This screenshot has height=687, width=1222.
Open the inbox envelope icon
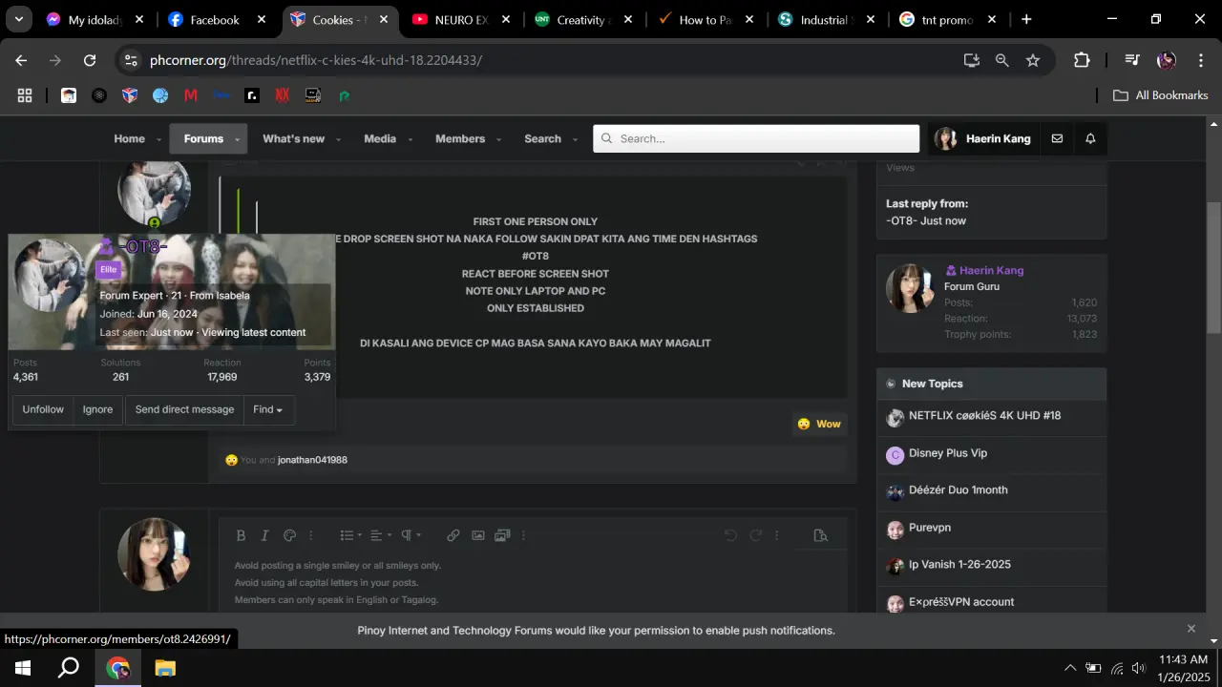(1057, 138)
